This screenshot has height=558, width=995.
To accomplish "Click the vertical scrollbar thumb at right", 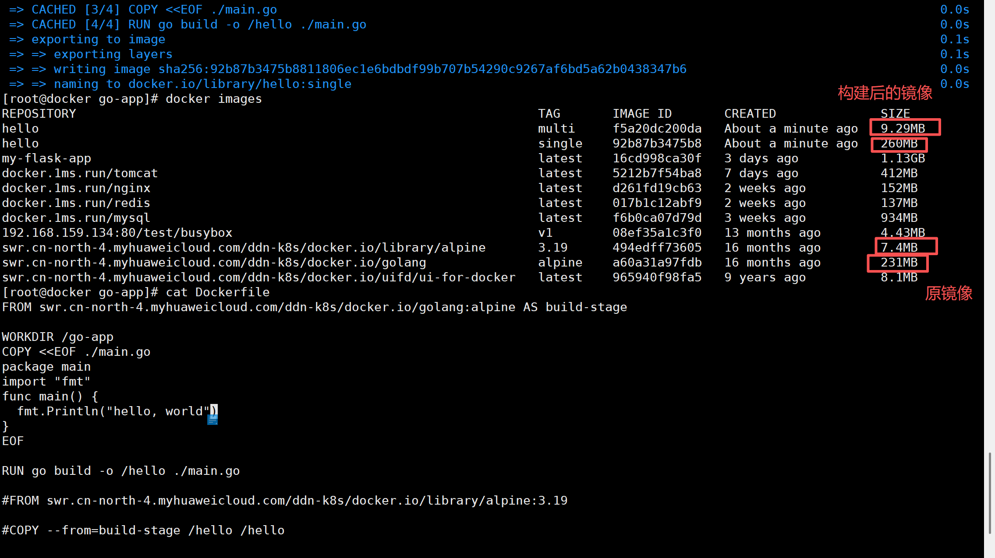I will point(990,493).
